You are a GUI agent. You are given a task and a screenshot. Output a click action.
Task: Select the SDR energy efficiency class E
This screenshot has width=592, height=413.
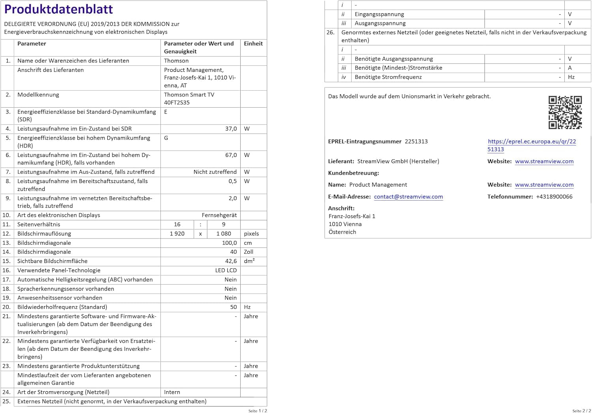166,112
